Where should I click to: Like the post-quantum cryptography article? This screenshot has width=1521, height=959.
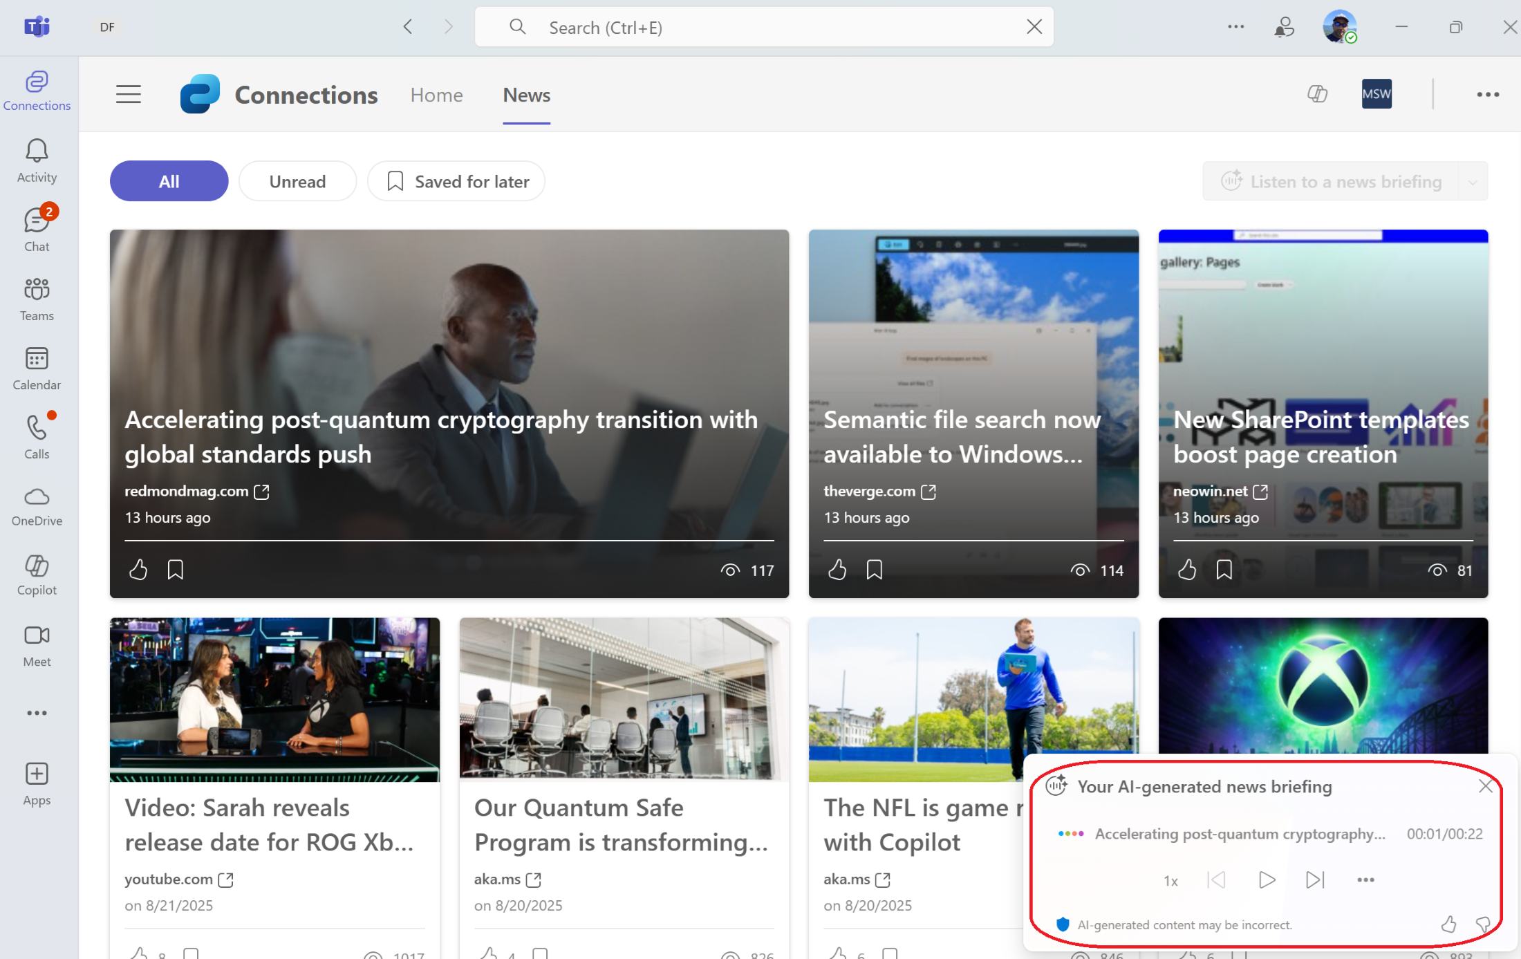tap(138, 570)
